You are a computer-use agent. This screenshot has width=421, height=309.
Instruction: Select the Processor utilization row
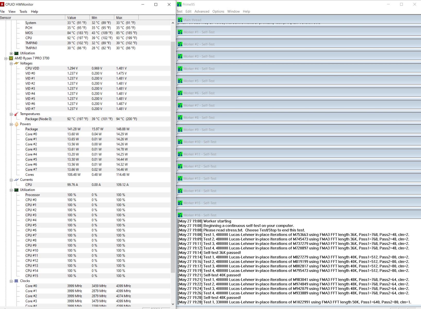(x=85, y=195)
